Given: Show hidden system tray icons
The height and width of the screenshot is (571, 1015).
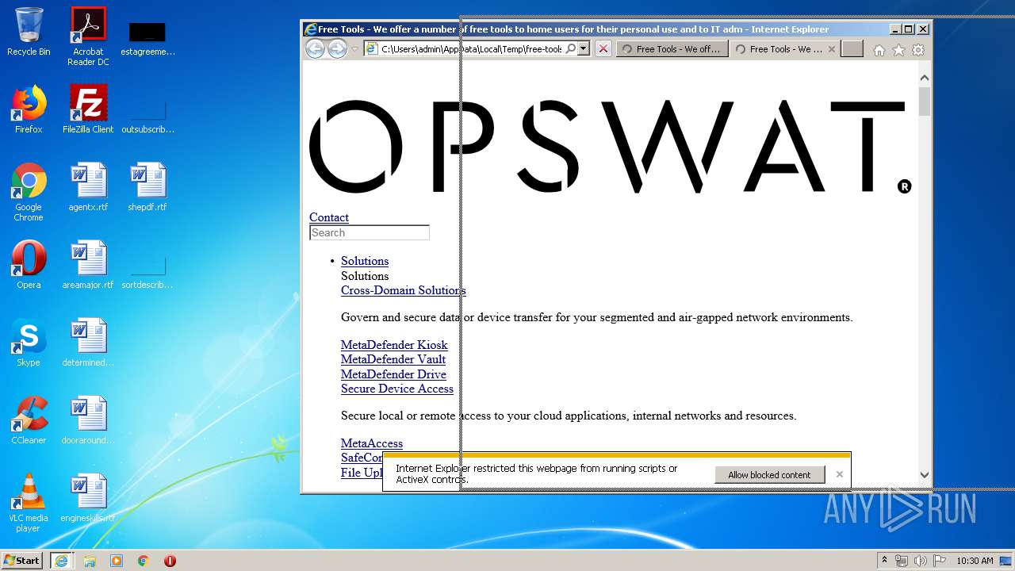Looking at the screenshot, I should coord(884,561).
